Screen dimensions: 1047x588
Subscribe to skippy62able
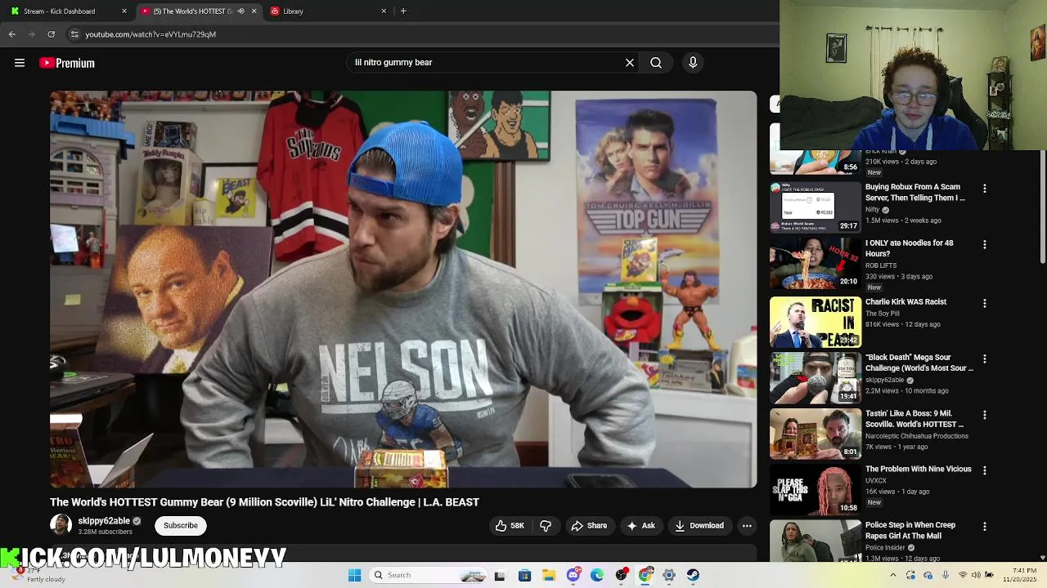pyautogui.click(x=181, y=525)
